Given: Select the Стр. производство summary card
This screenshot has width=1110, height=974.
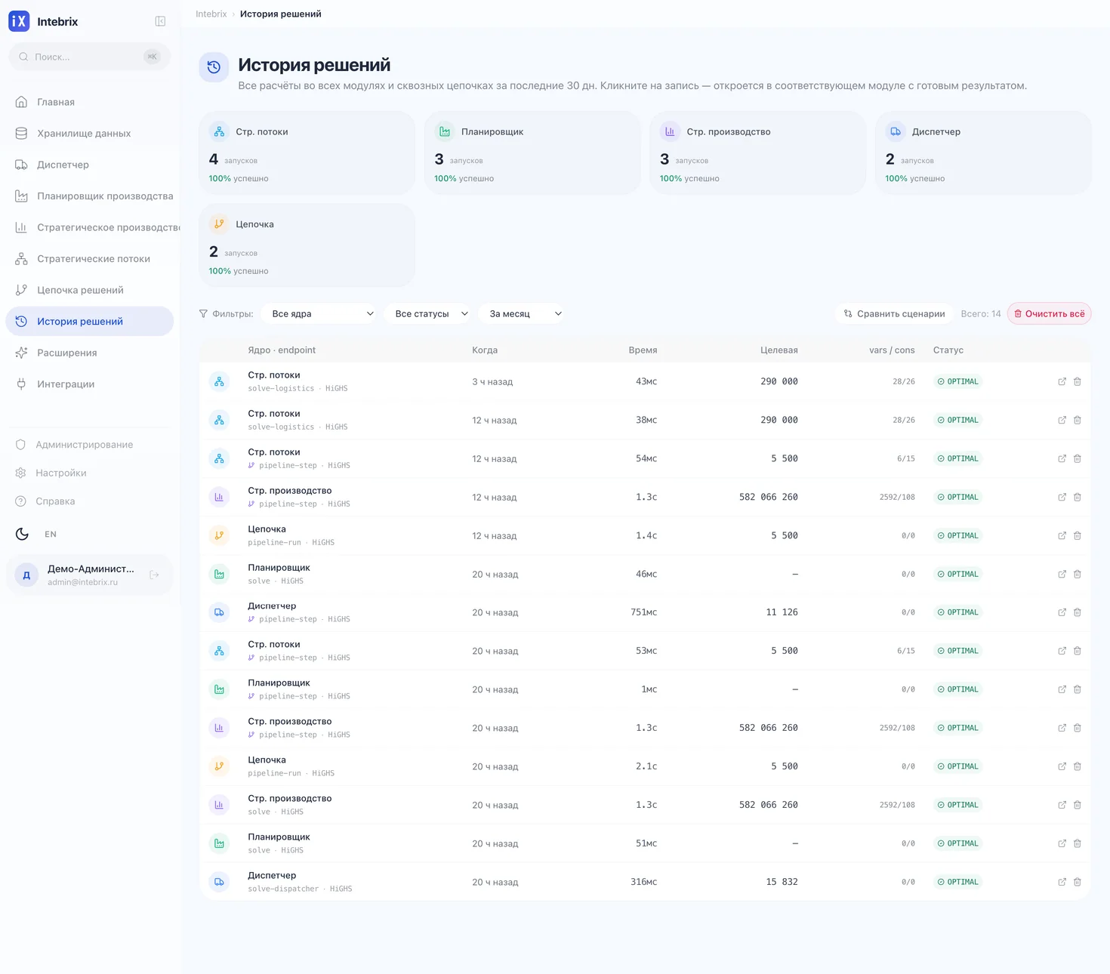Looking at the screenshot, I should point(757,153).
